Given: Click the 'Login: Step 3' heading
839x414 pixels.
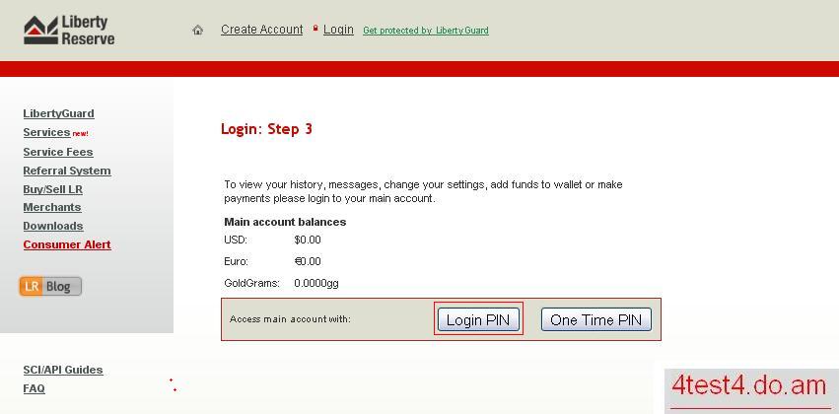Looking at the screenshot, I should pyautogui.click(x=266, y=129).
